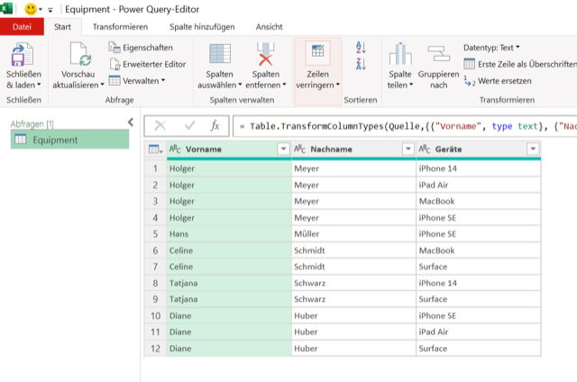Switch to the Start tab
The width and height of the screenshot is (577, 382).
[x=62, y=27]
